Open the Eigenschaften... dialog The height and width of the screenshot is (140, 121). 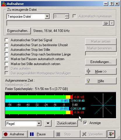(x=19, y=31)
